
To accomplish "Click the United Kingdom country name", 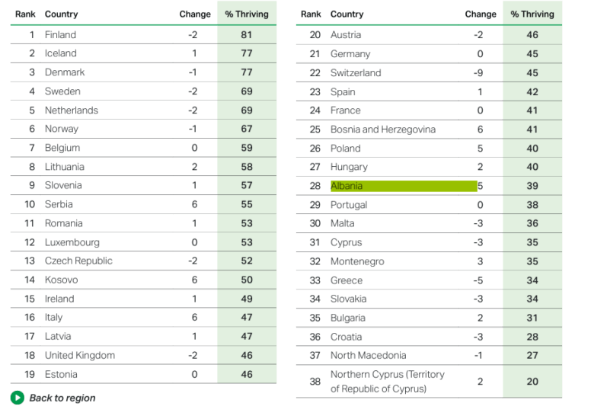I will [x=79, y=355].
